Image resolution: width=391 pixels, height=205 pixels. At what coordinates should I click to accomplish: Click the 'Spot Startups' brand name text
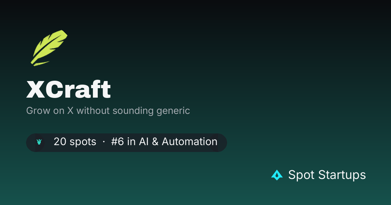tap(327, 175)
